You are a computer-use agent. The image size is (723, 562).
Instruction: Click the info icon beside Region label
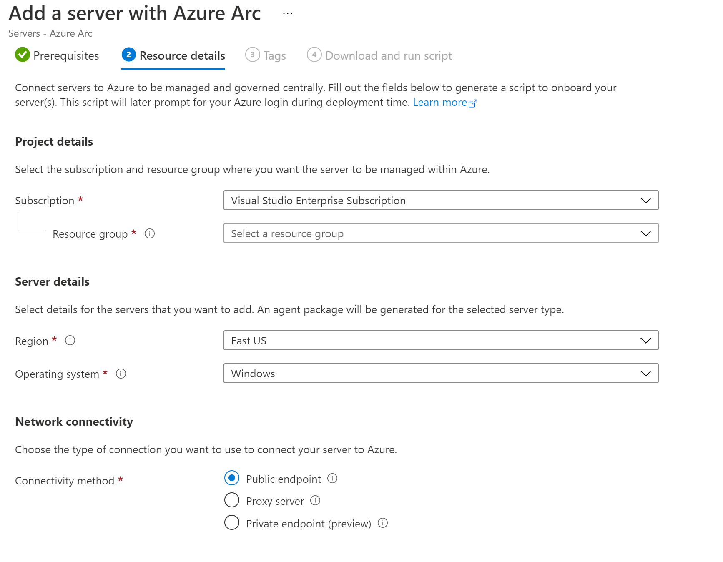coord(70,341)
